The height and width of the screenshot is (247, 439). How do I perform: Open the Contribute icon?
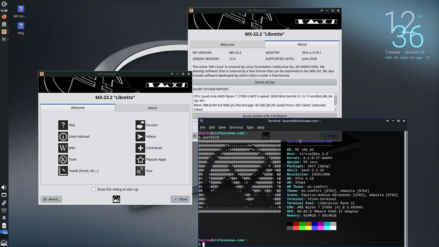click(x=140, y=148)
